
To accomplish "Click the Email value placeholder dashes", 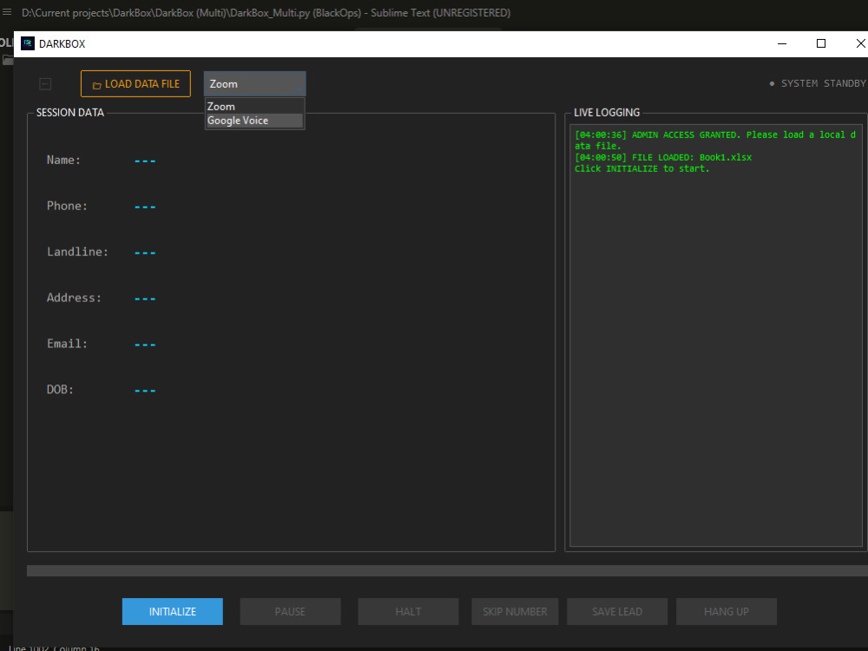I will (x=145, y=345).
